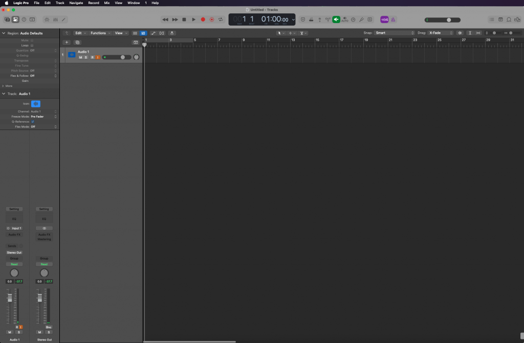The height and width of the screenshot is (343, 524).
Task: Toggle Solo on the Audio 1 track header
Action: [x=85, y=57]
